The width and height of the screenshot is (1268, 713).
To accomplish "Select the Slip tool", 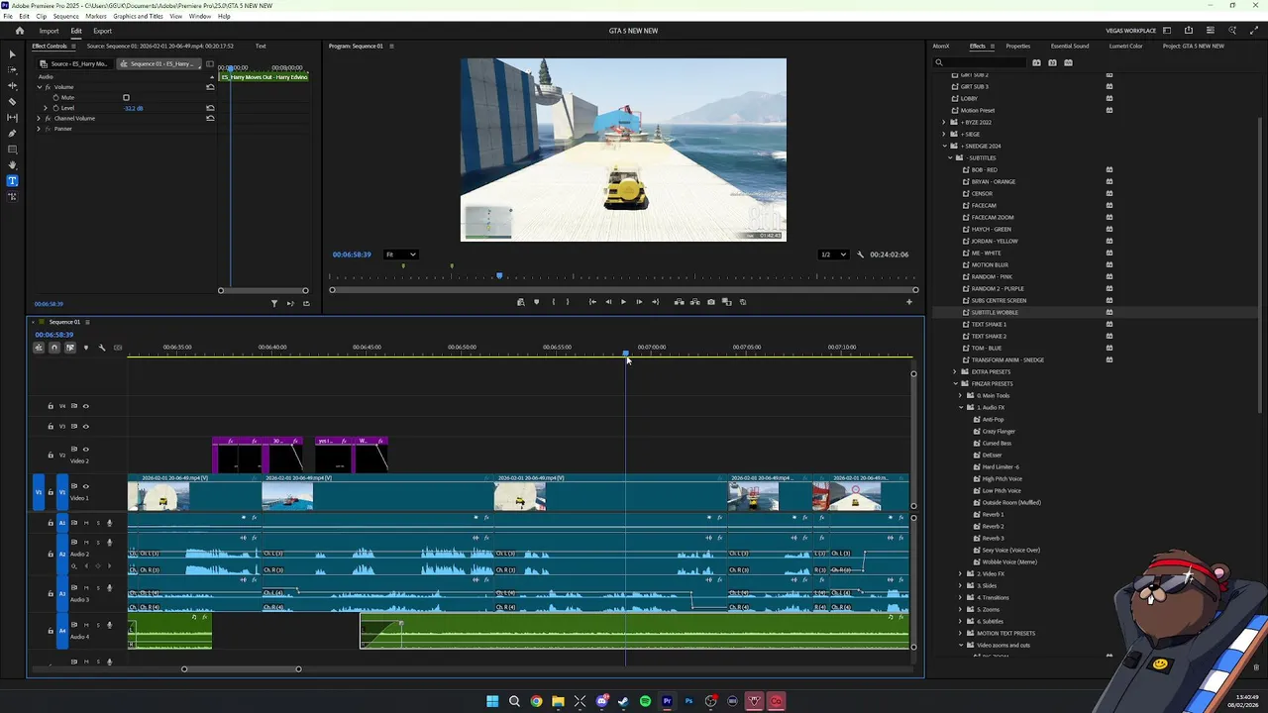I will 12,117.
